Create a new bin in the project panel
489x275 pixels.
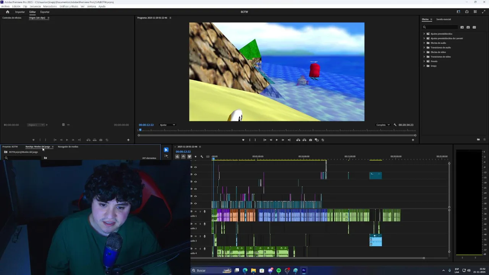tap(45, 158)
